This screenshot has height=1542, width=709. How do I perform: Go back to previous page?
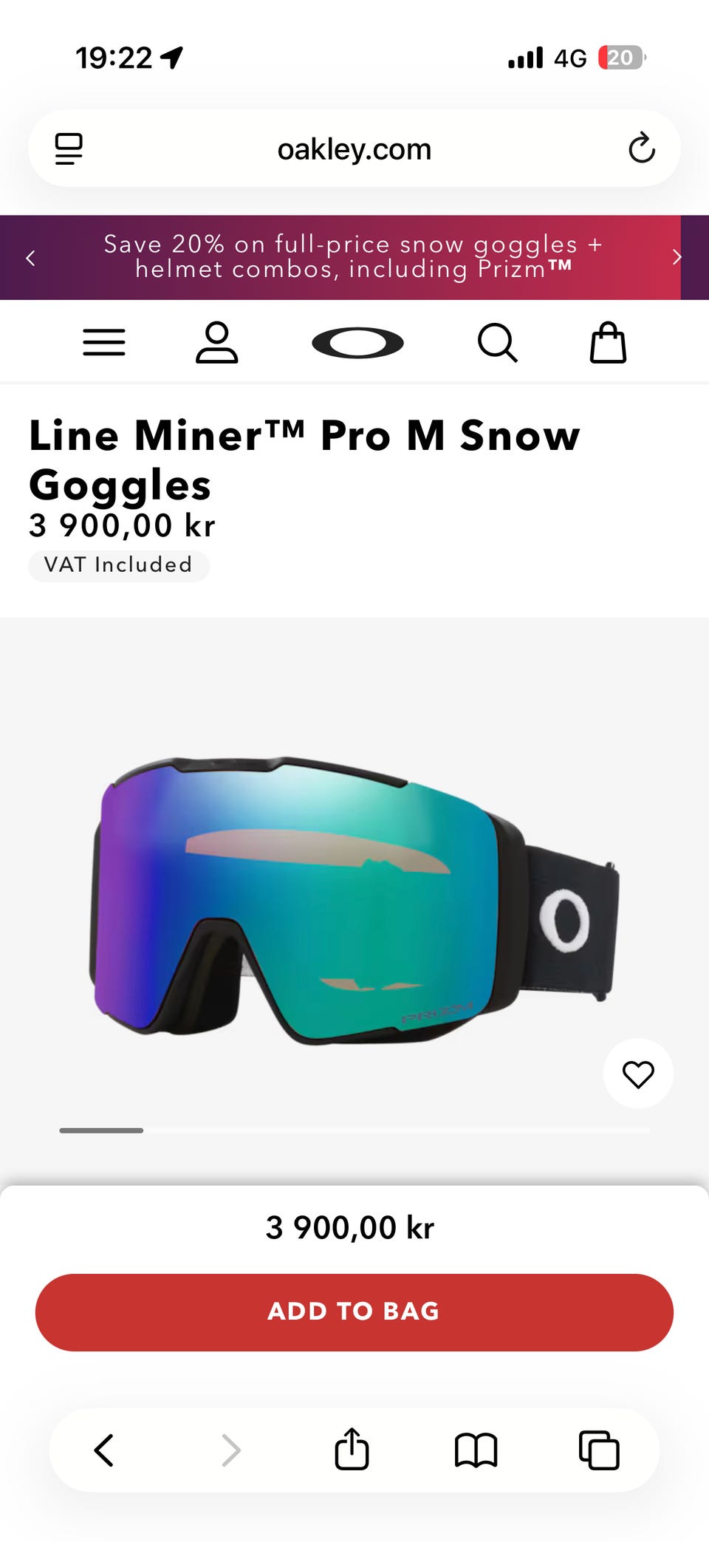104,1450
